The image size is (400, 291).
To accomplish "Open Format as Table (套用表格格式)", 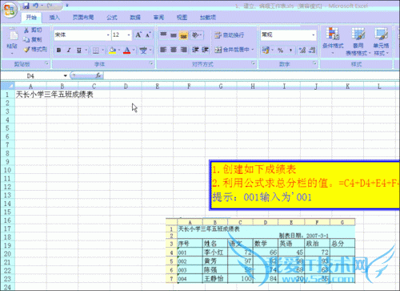I will pyautogui.click(x=358, y=42).
